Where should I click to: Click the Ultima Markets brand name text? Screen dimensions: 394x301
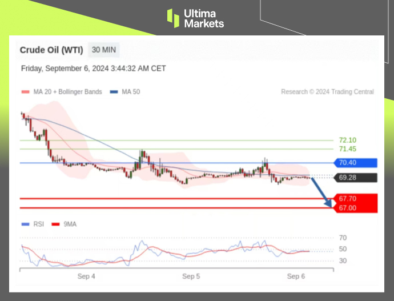click(x=204, y=18)
